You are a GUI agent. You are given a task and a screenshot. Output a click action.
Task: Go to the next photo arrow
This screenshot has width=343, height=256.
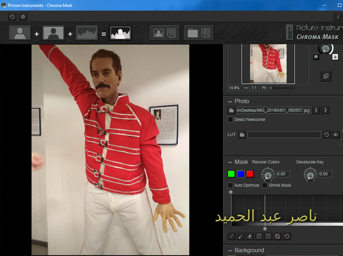point(325,111)
